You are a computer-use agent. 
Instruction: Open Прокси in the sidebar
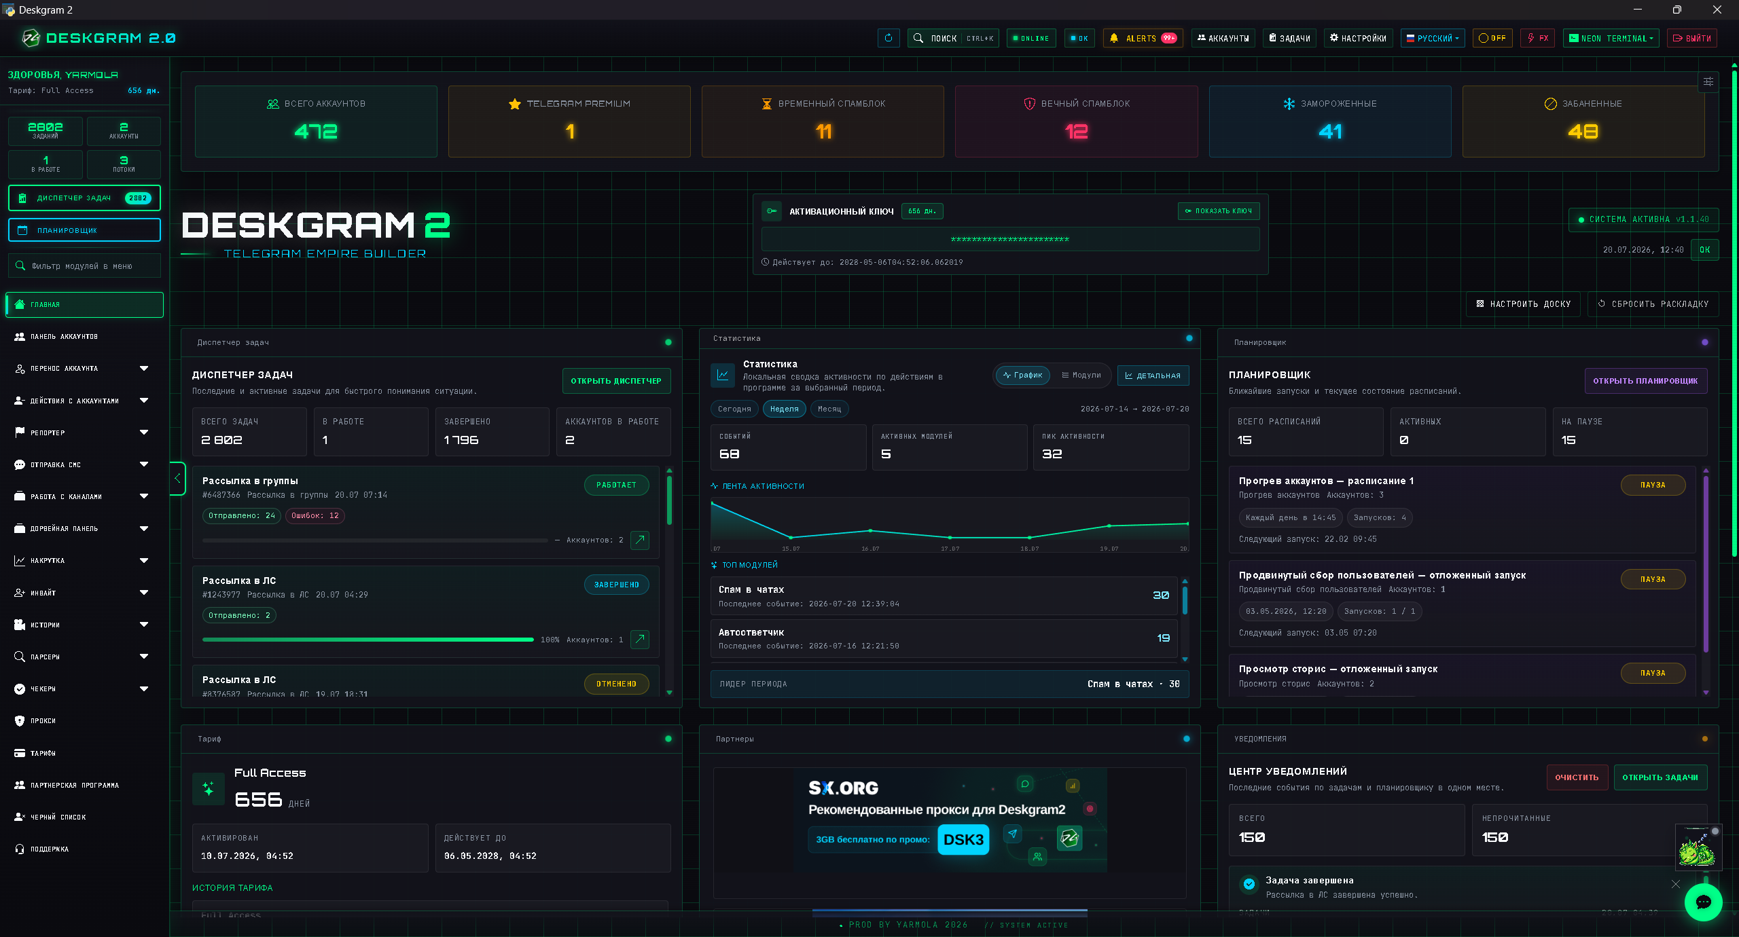point(84,720)
